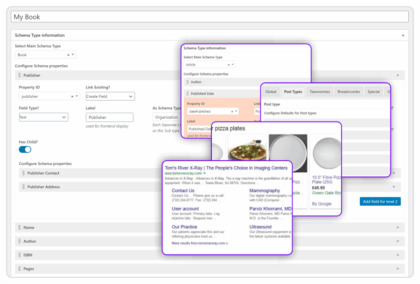Grab the Publisher row drag handle
Image resolution: width=420 pixels, height=284 pixels.
(20, 75)
